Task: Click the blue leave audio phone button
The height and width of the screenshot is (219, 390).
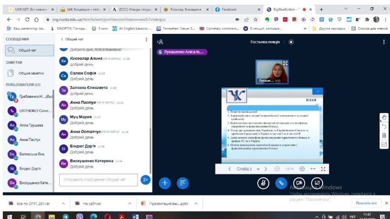Action: pyautogui.click(x=281, y=183)
